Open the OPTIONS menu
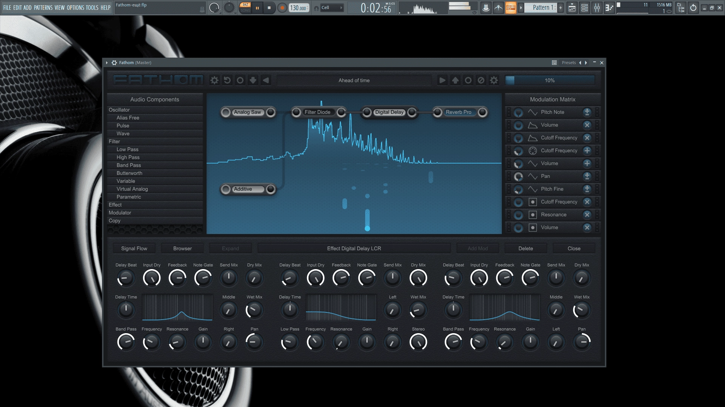This screenshot has width=725, height=407. point(76,8)
